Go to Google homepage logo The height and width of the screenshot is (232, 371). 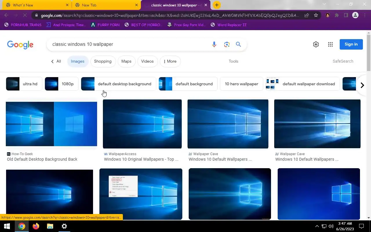point(20,45)
